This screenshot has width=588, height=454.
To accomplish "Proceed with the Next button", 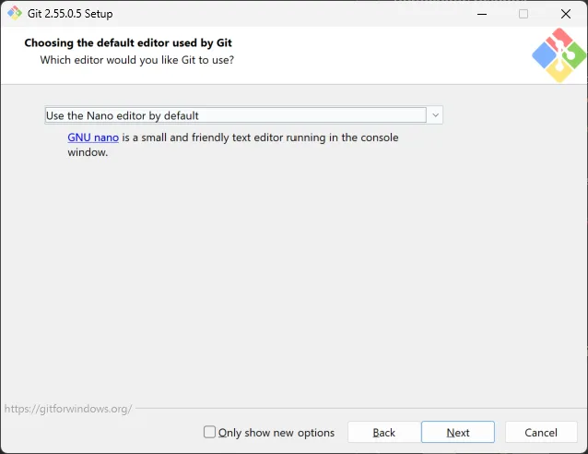I will (x=458, y=432).
